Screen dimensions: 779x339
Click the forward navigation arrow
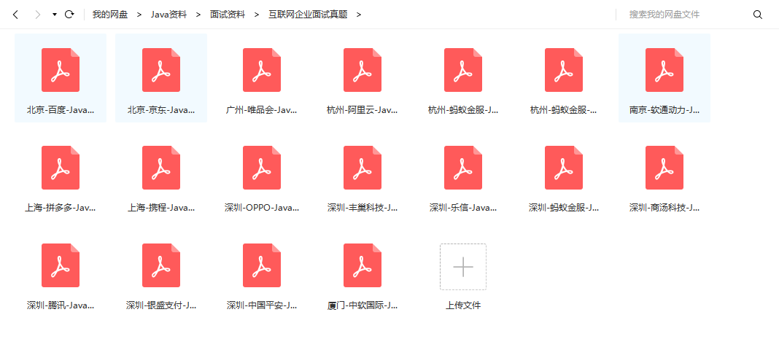pos(38,15)
